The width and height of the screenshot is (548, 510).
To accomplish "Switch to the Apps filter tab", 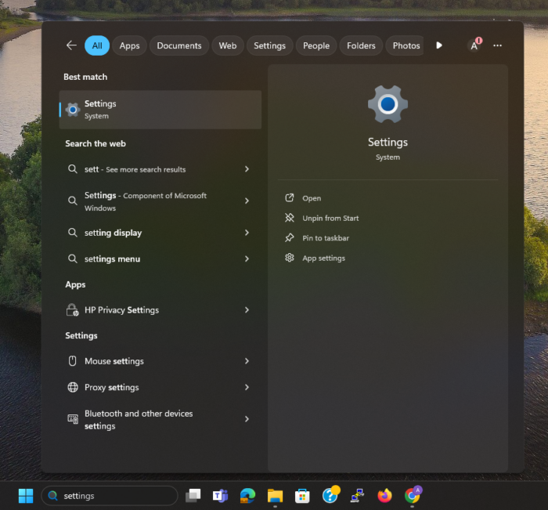I will (129, 45).
